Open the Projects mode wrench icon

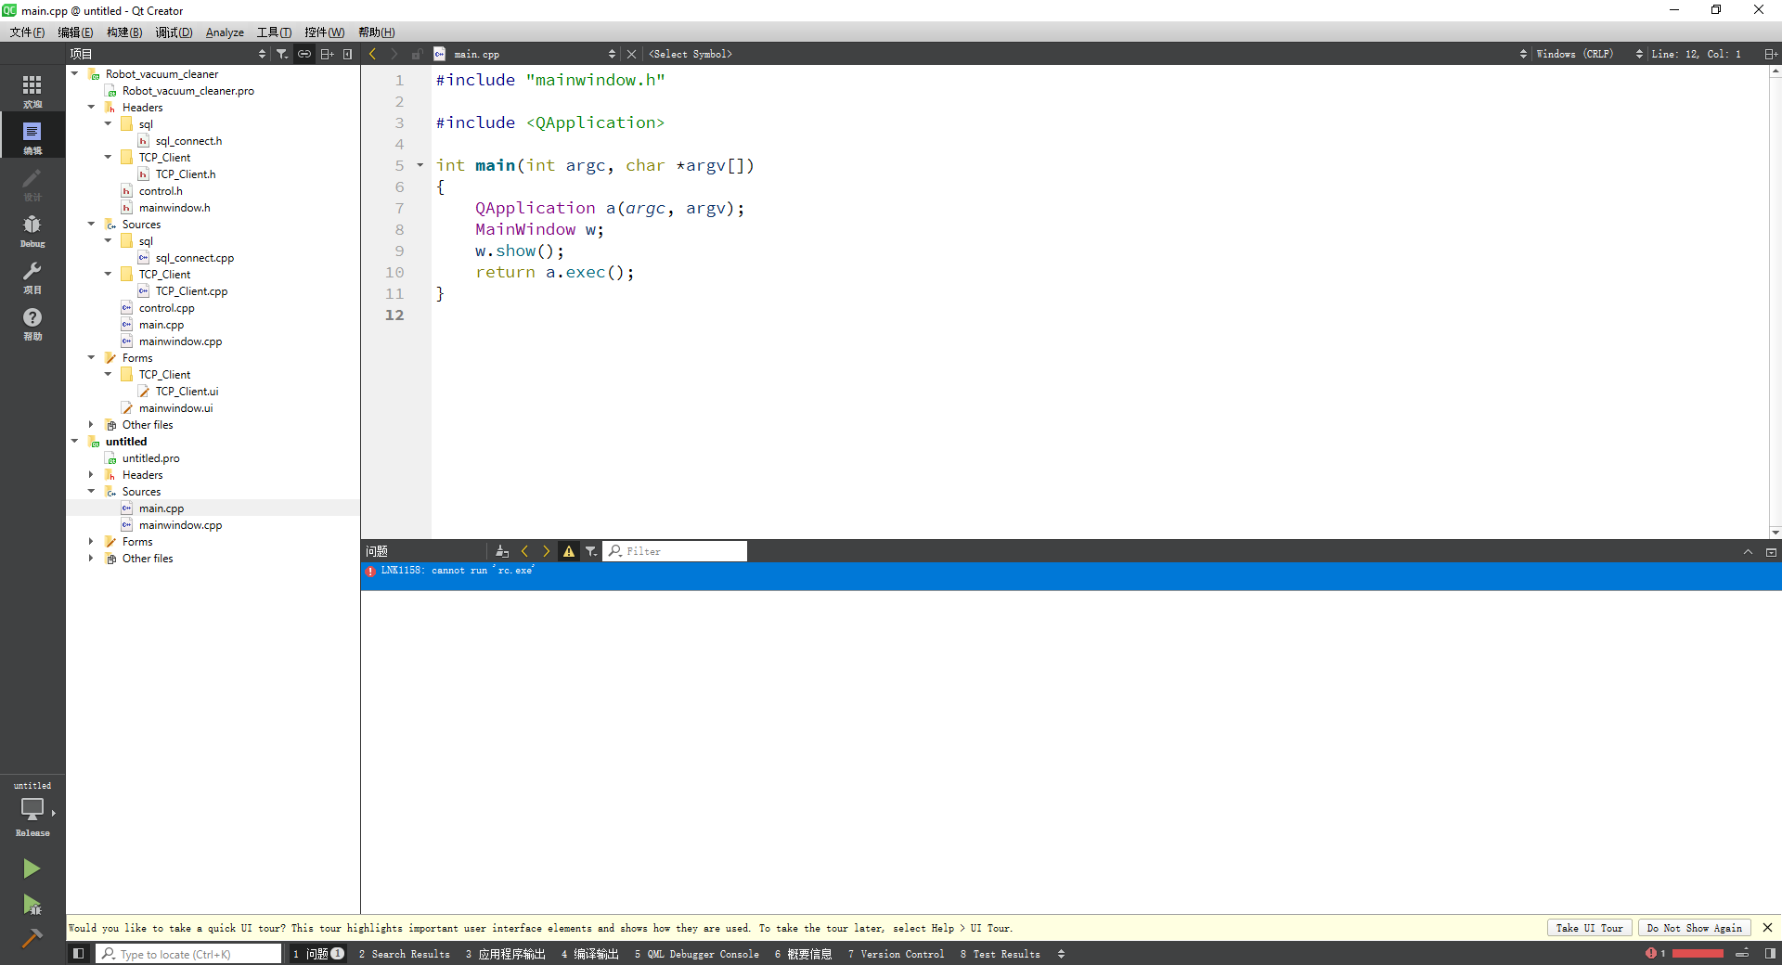pyautogui.click(x=32, y=276)
